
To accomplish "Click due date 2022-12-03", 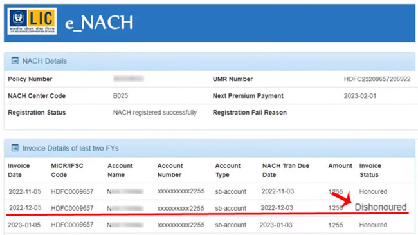I will pos(277,208).
